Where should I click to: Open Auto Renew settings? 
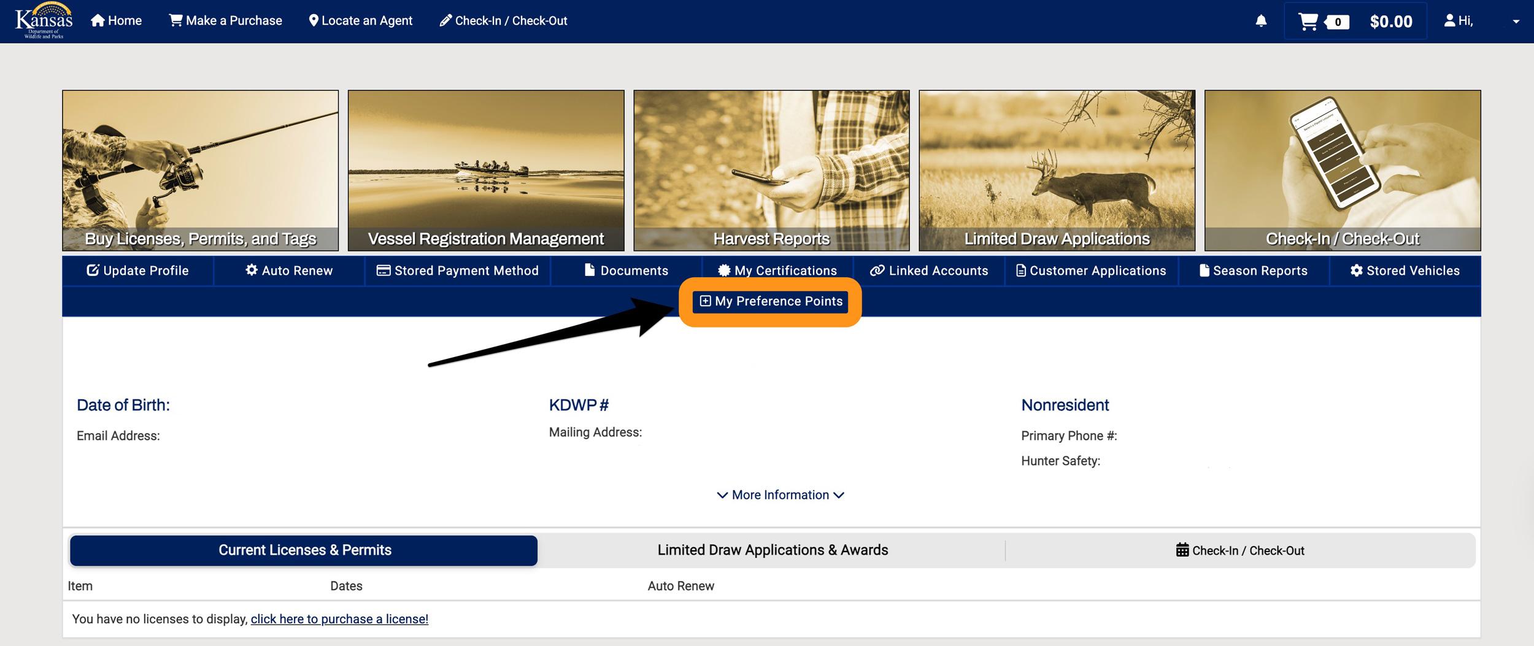pos(289,271)
